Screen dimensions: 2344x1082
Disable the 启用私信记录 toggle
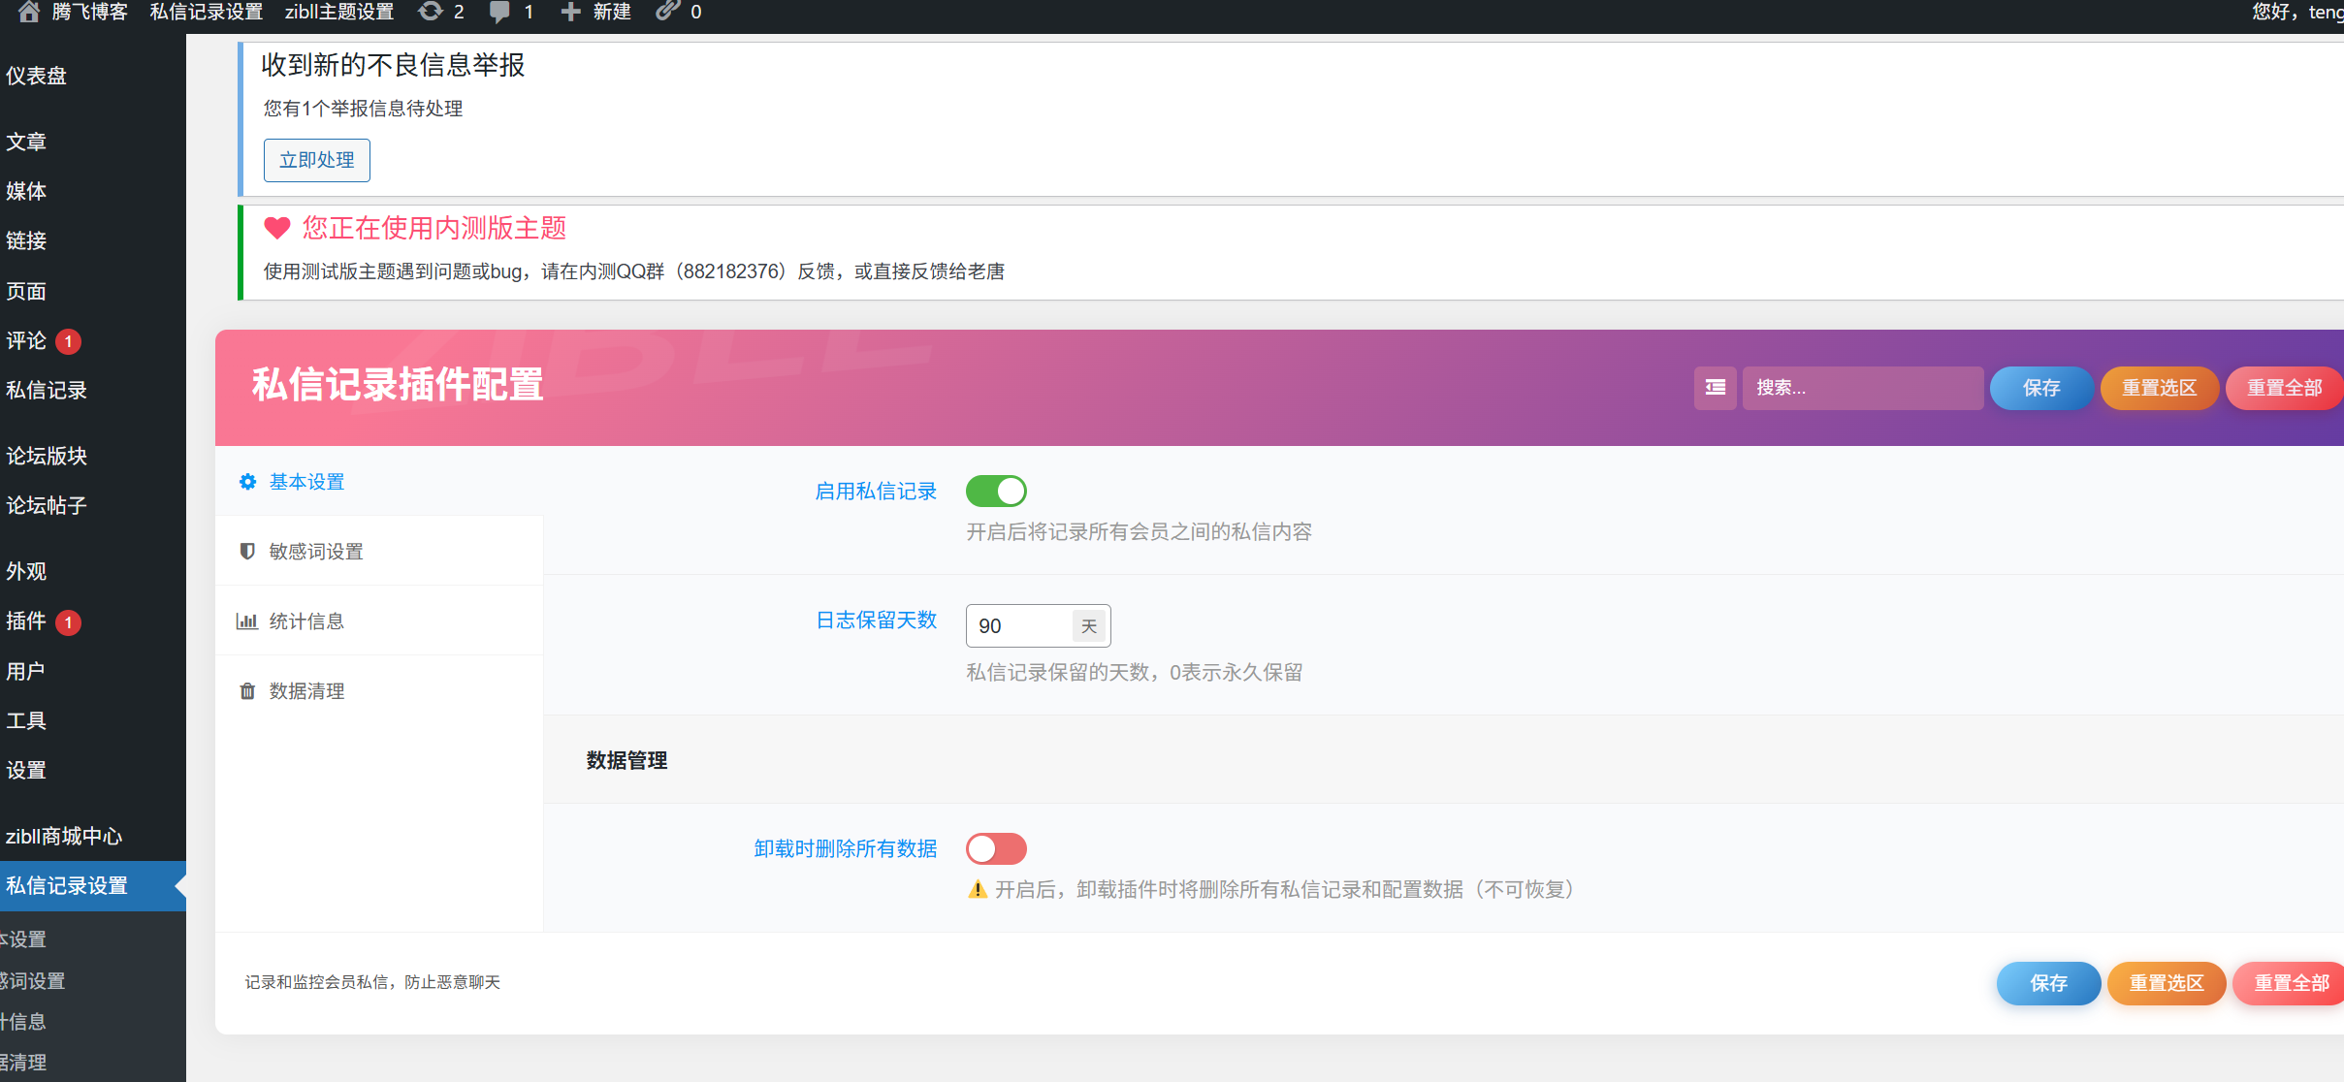pyautogui.click(x=996, y=491)
